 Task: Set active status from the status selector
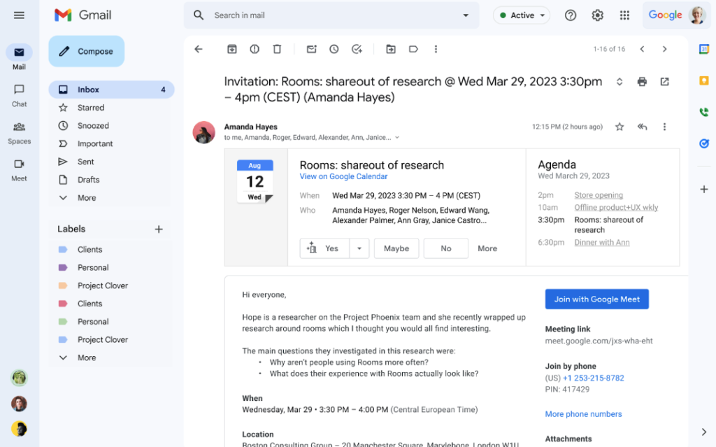click(x=521, y=15)
